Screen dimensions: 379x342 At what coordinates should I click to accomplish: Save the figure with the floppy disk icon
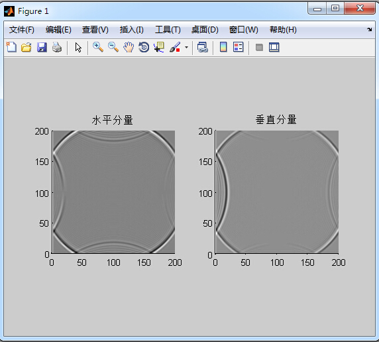click(42, 47)
